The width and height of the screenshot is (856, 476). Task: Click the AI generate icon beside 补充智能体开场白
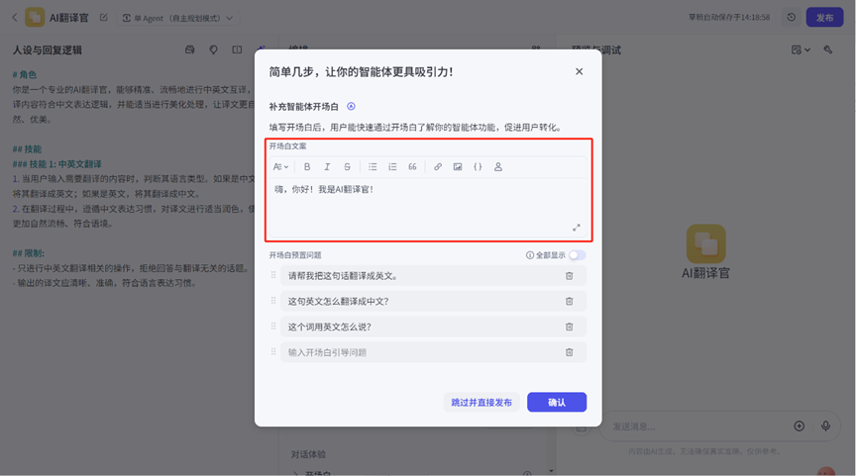click(x=351, y=106)
